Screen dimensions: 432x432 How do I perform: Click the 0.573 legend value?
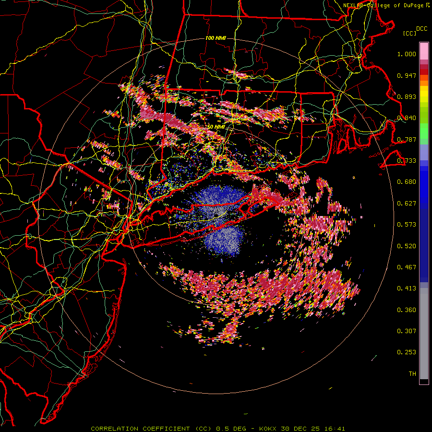(x=407, y=225)
